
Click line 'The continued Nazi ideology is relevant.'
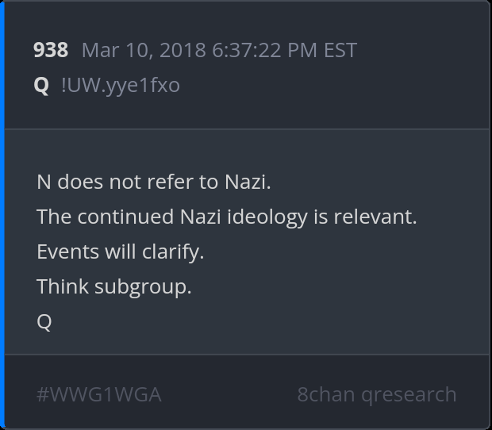[226, 217]
